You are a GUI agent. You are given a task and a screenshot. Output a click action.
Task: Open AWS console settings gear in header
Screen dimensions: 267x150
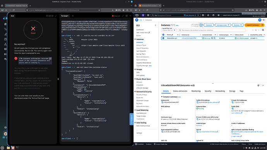coord(219,15)
